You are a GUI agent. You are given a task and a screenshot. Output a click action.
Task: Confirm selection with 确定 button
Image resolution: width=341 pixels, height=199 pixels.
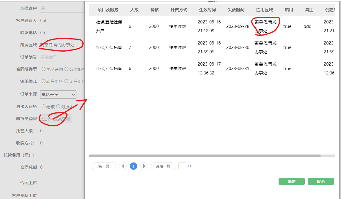click(291, 182)
